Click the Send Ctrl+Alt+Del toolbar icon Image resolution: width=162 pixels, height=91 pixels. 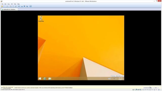click(7, 6)
